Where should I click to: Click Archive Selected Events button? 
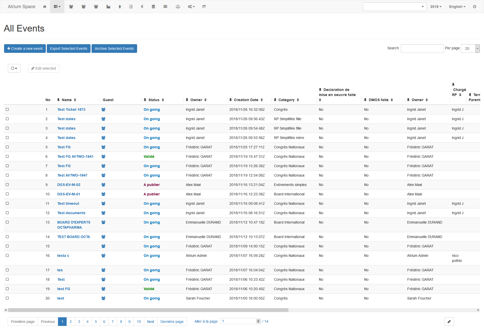(114, 49)
